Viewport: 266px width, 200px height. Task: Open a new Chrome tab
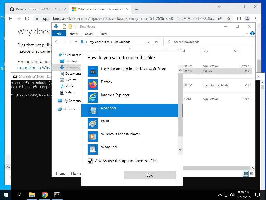click(137, 10)
